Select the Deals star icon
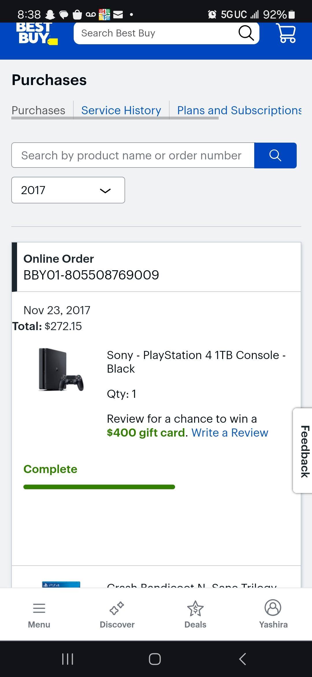The image size is (312, 677). pyautogui.click(x=195, y=610)
